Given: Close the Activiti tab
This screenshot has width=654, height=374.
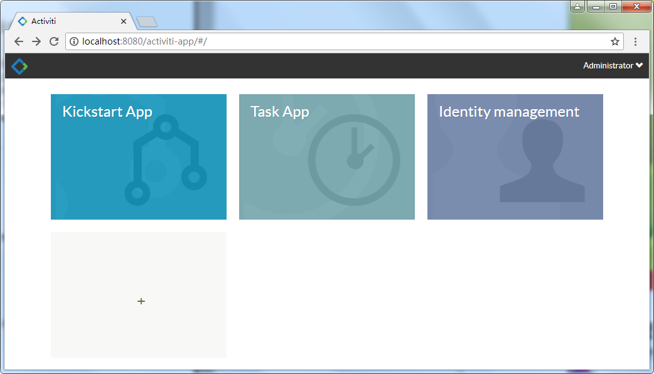Looking at the screenshot, I should pos(124,21).
